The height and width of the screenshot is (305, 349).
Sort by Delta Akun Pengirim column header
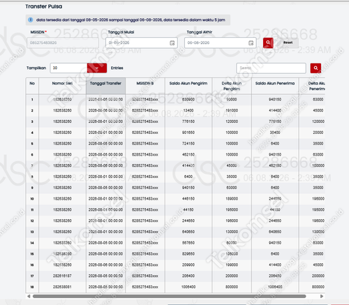tap(232, 86)
